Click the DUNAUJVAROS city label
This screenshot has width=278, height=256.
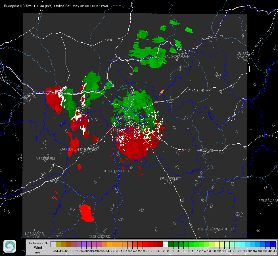click(116, 171)
